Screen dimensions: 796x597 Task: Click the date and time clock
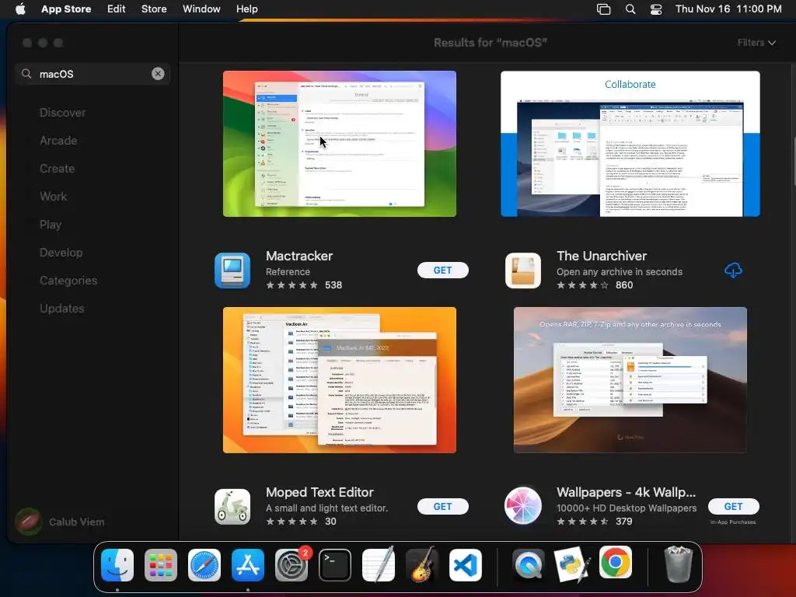click(x=728, y=9)
